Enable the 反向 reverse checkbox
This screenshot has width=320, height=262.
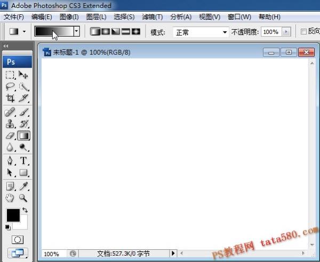pyautogui.click(x=303, y=31)
